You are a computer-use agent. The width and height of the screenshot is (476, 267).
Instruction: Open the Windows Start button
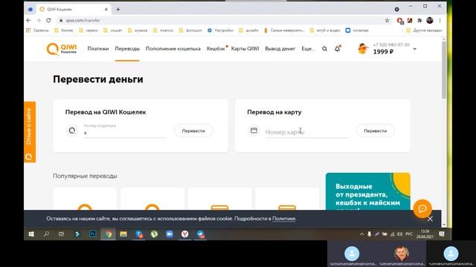31,234
